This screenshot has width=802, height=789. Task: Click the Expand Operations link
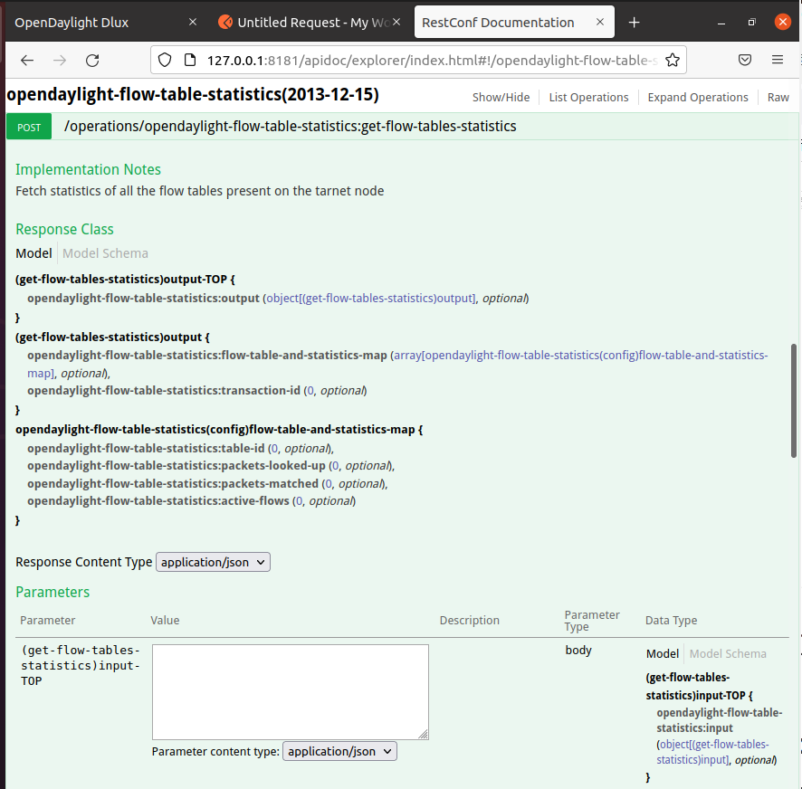[x=698, y=97]
